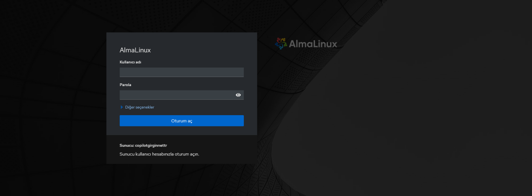Image resolution: width=532 pixels, height=196 pixels.
Task: Click the Sunucu kullanıcı hesabınızla oturum açın message
Action: (x=159, y=154)
